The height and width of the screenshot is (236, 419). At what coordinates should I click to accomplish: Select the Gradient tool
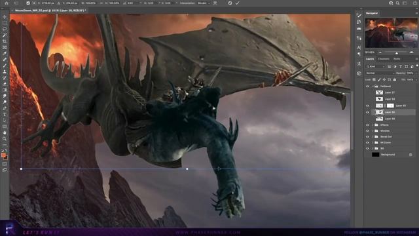click(x=5, y=90)
